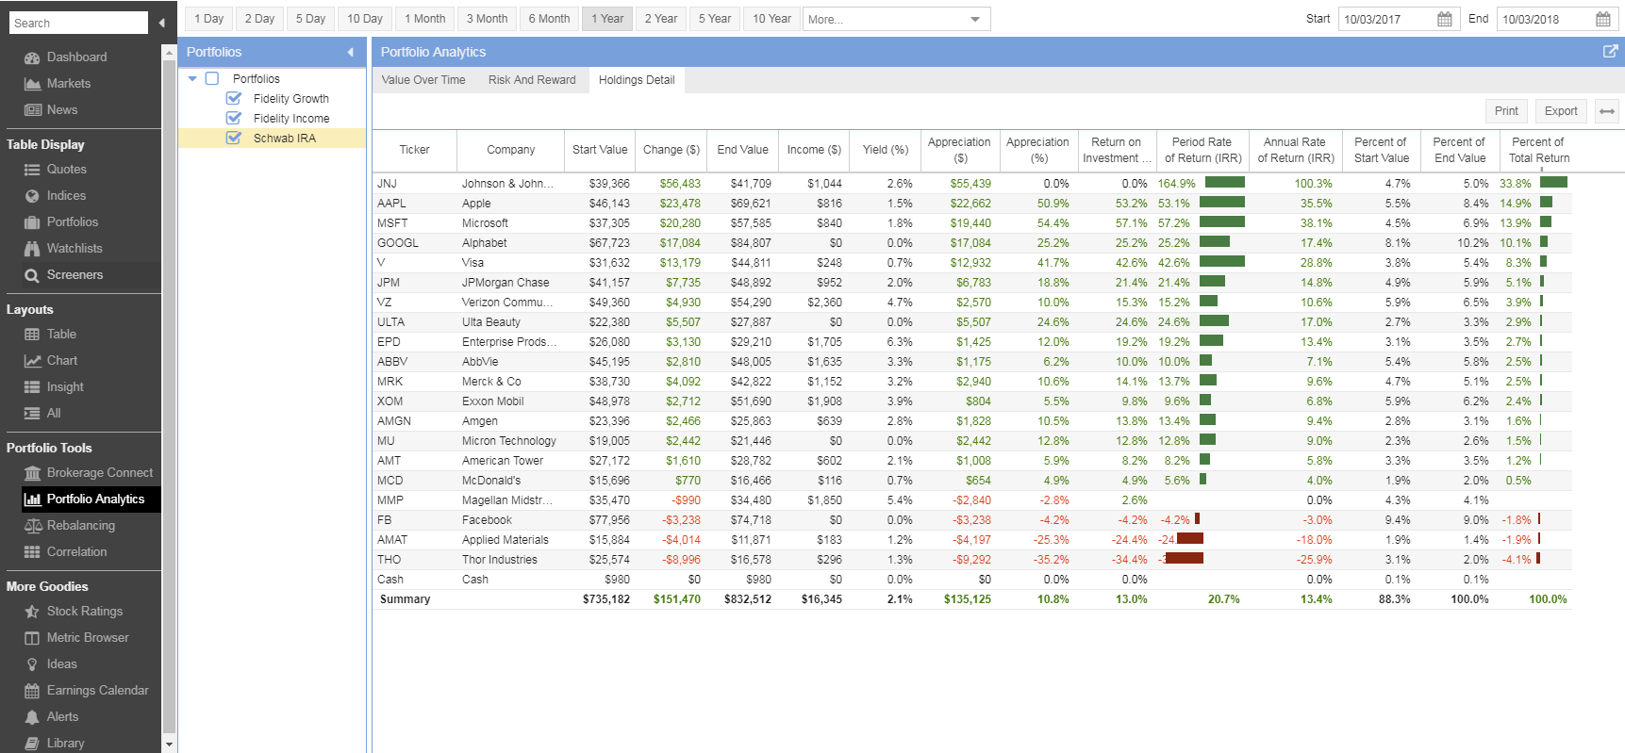Image resolution: width=1625 pixels, height=753 pixels.
Task: Open the Dashboard sidebar icon
Action: pyautogui.click(x=32, y=57)
